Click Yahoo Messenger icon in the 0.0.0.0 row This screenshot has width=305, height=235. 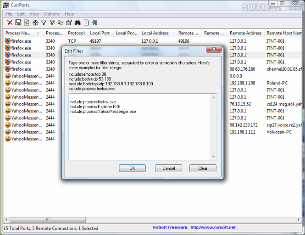pos(8,76)
